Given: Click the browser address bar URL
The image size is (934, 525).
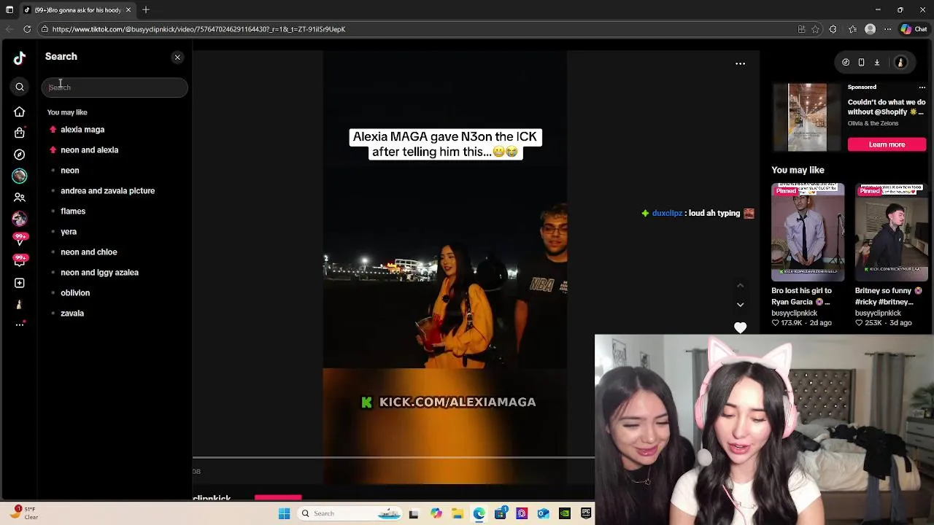Looking at the screenshot, I should [198, 29].
